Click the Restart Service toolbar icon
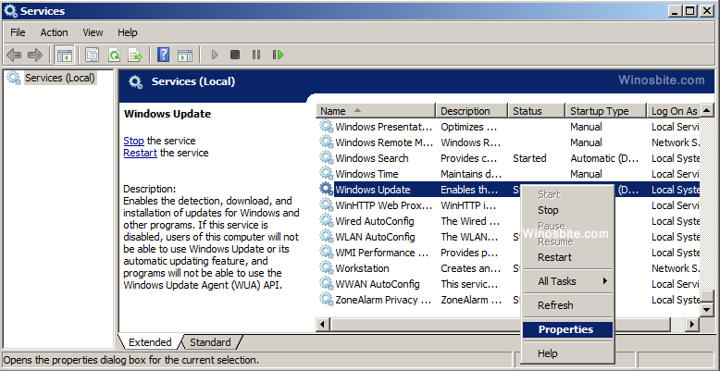The height and width of the screenshot is (371, 720). click(278, 56)
